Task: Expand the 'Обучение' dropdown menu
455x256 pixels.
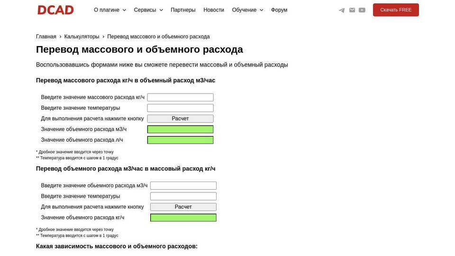Action: [247, 10]
